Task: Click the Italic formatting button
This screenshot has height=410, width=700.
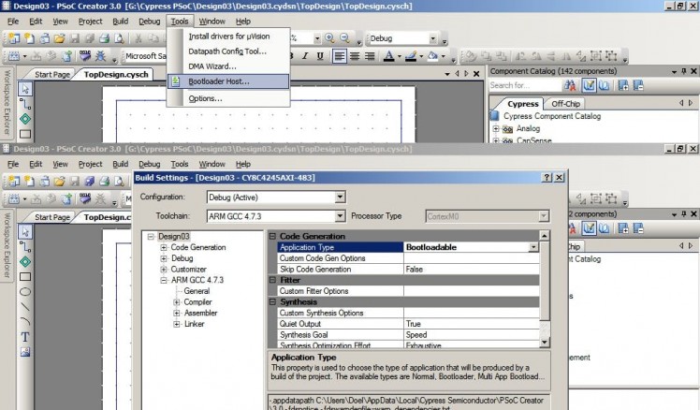Action: coord(305,56)
